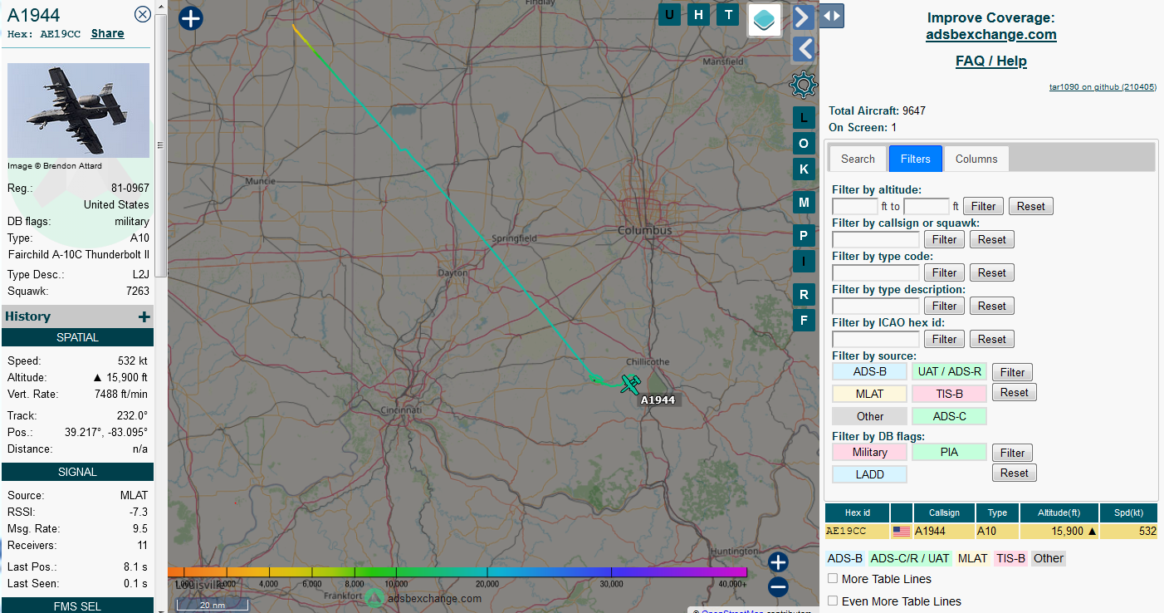Toggle the T map button
Viewport: 1164px width, 613px height.
[x=728, y=14]
